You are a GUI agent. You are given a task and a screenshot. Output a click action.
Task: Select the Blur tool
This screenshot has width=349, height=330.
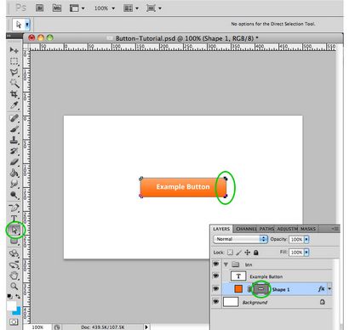pyautogui.click(x=14, y=184)
